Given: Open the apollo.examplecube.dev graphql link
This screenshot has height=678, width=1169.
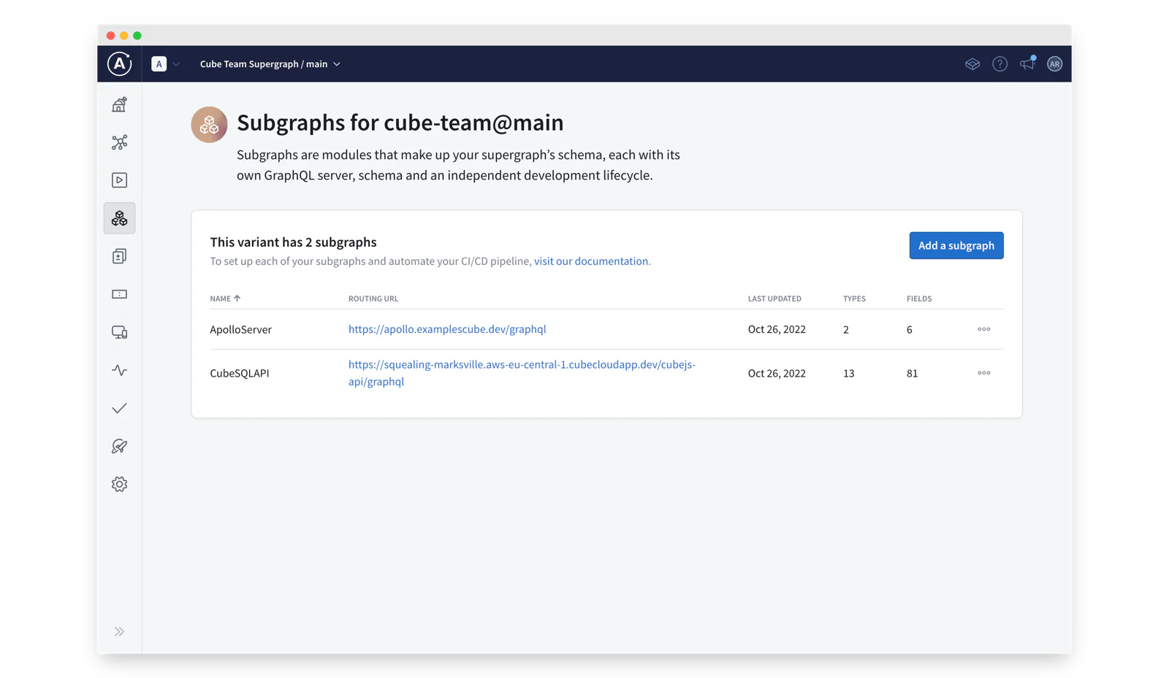Looking at the screenshot, I should click(x=447, y=329).
